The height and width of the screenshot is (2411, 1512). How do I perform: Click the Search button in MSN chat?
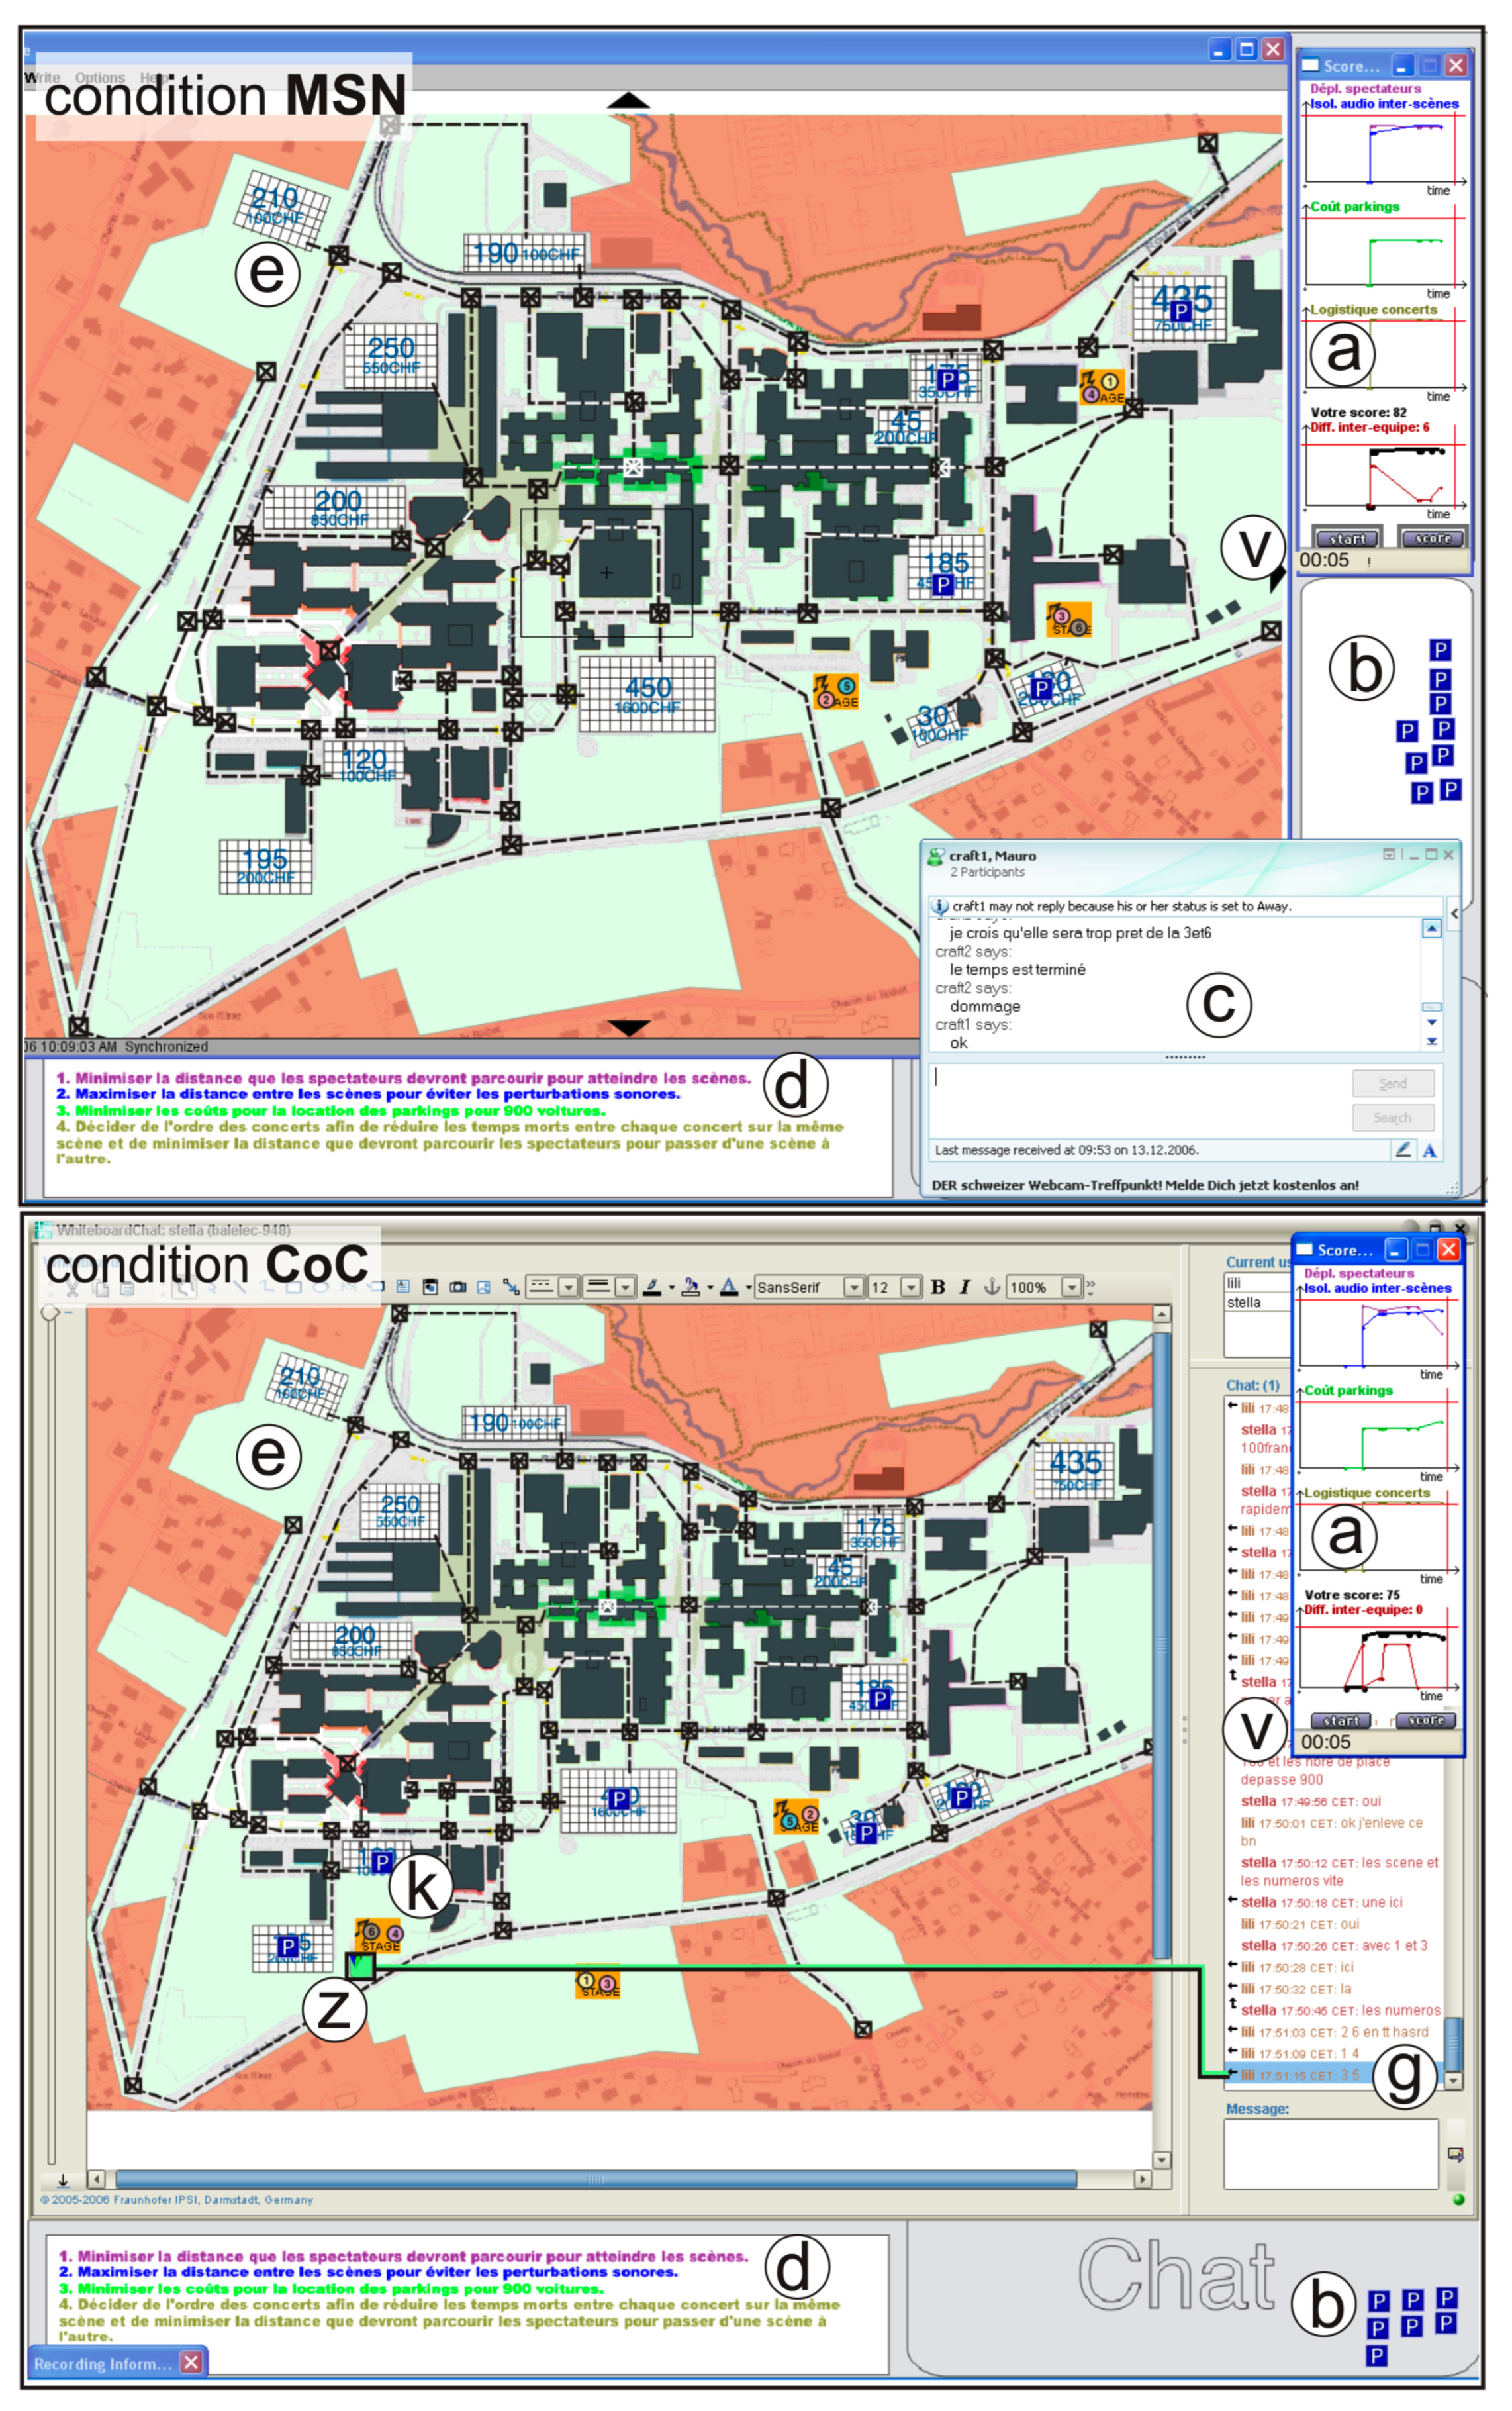(x=1392, y=1117)
